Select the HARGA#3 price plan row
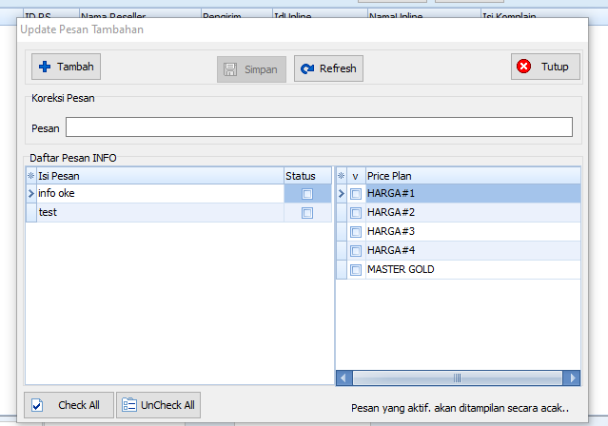 (x=471, y=232)
